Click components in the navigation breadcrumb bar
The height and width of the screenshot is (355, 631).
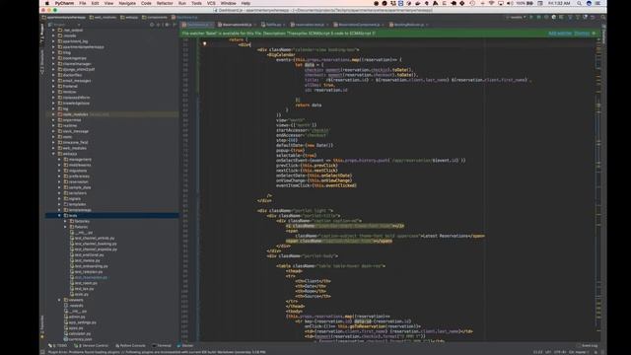coord(155,18)
